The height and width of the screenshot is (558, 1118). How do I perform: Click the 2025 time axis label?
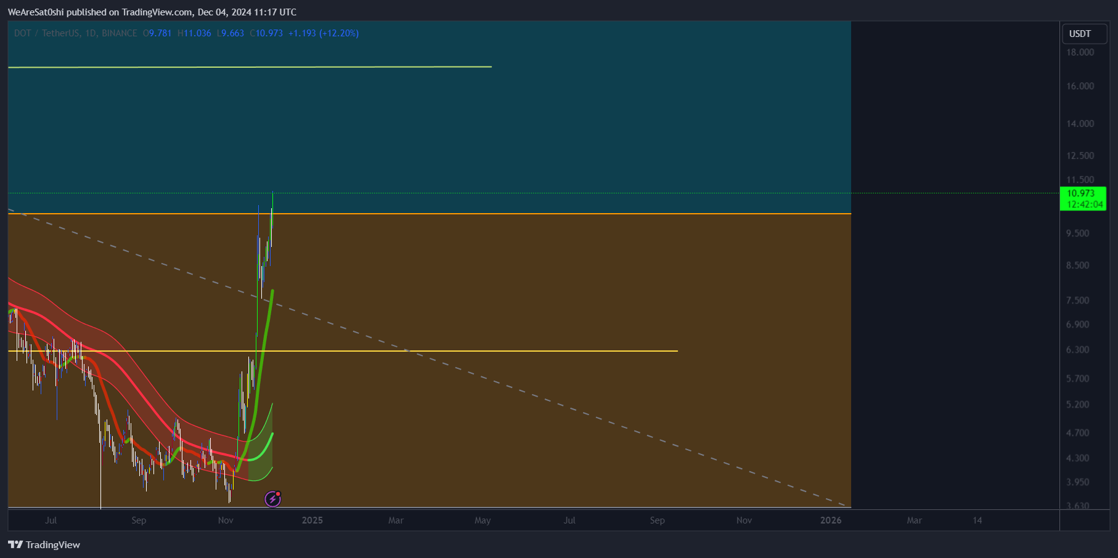point(312,520)
